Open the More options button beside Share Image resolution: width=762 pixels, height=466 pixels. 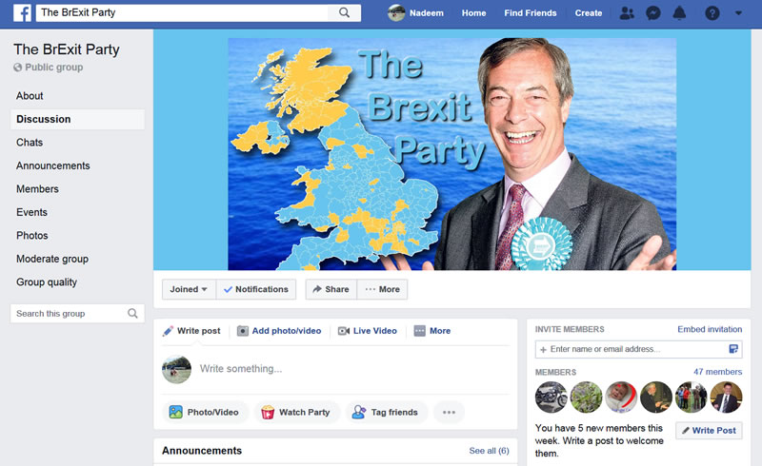[x=383, y=289]
